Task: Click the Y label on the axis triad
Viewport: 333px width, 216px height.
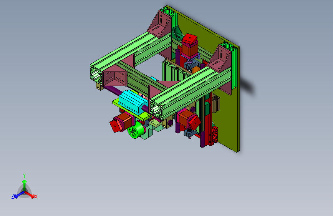Action: (24, 176)
